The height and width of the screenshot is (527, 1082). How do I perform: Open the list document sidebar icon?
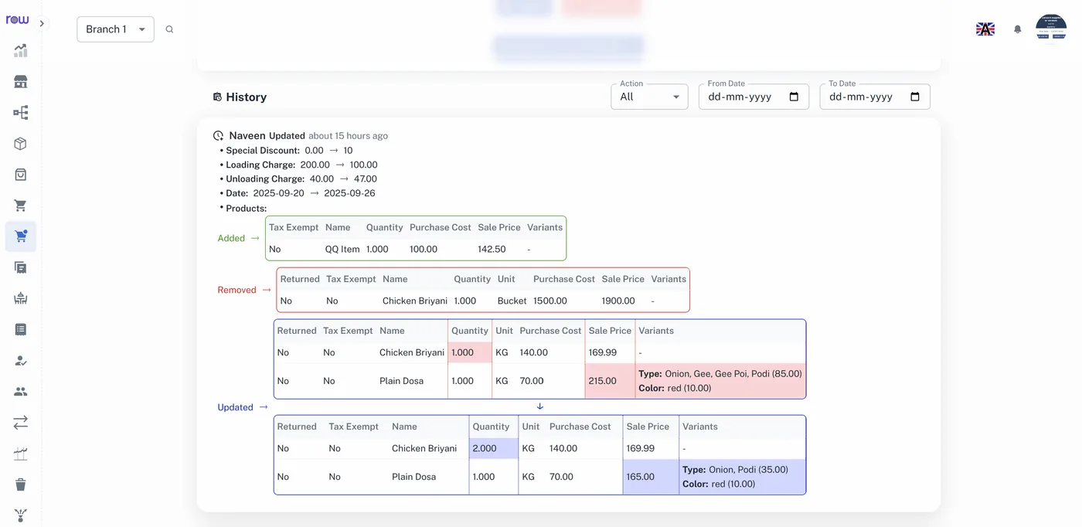[21, 329]
